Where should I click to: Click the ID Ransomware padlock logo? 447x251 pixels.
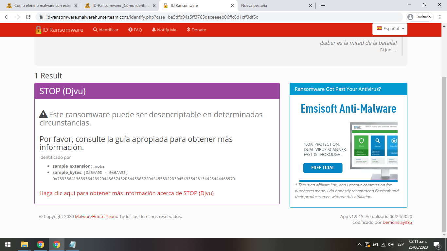(38, 30)
